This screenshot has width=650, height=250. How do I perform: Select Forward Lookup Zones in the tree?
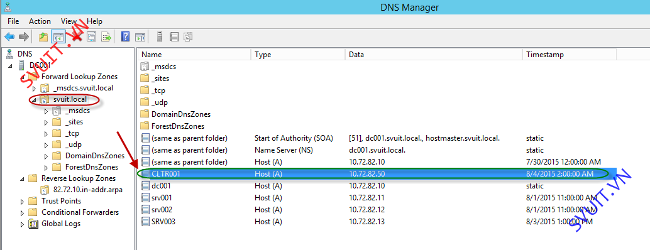click(x=79, y=77)
